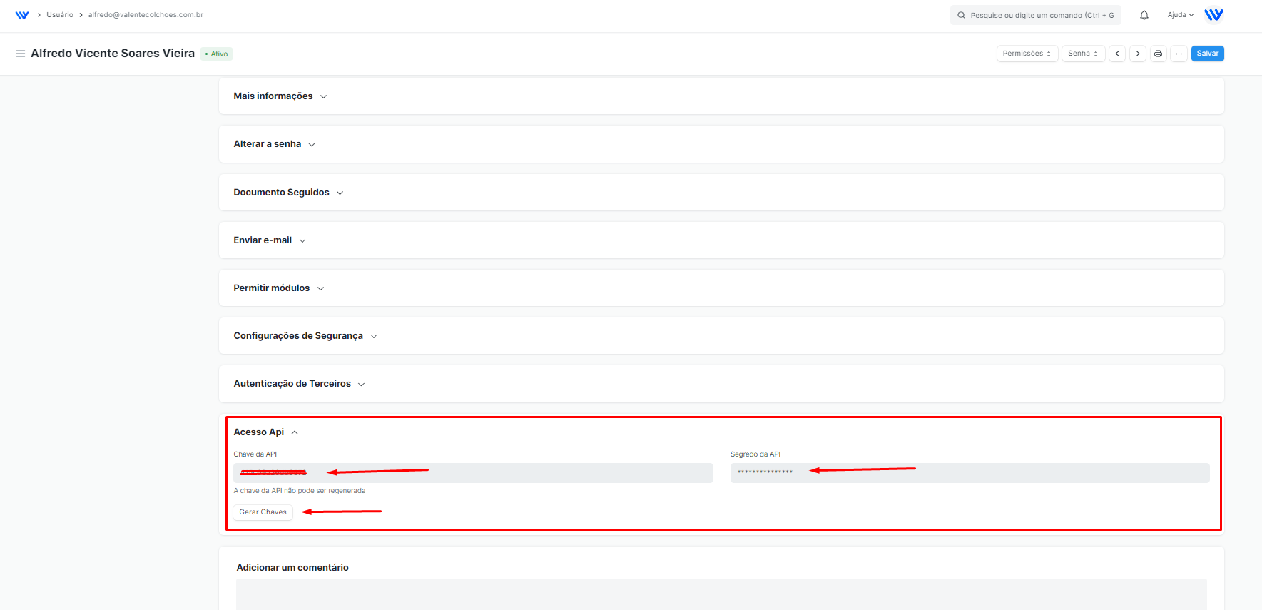The height and width of the screenshot is (610, 1262).
Task: Open the Permissões dropdown
Action: (1027, 54)
